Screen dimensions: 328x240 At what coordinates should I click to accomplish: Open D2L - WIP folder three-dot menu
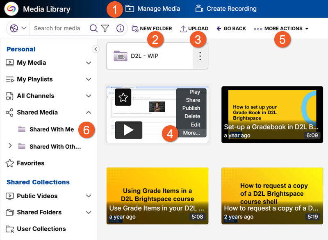pos(200,56)
